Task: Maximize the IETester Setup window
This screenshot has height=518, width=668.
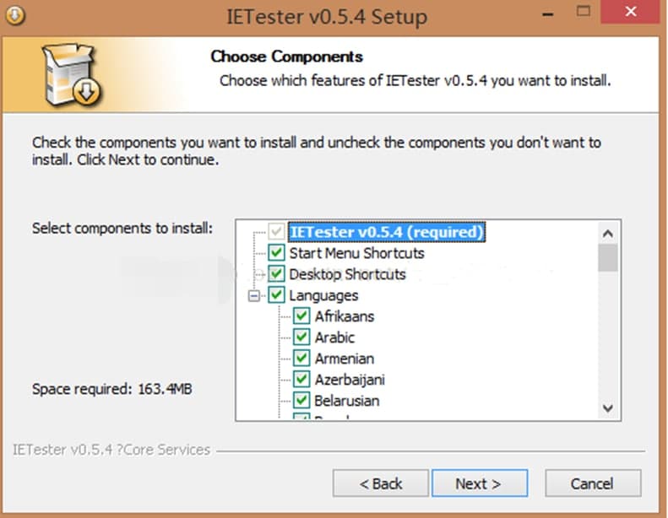Action: (584, 12)
